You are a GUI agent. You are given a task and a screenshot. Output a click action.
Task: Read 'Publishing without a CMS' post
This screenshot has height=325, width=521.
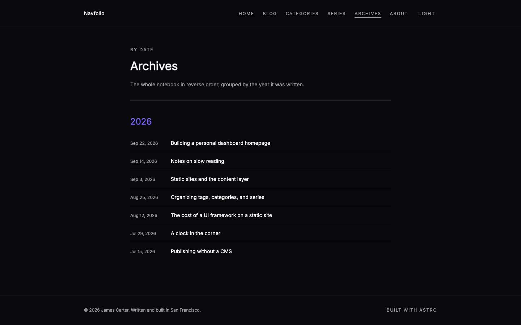(x=201, y=251)
